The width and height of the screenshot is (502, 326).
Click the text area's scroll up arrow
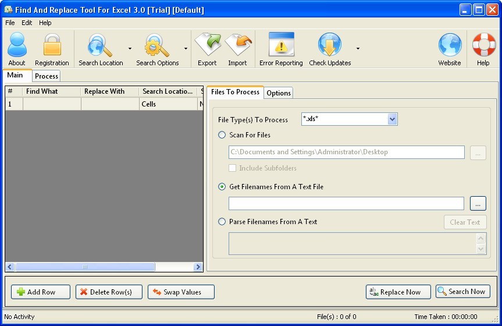pyautogui.click(x=481, y=238)
